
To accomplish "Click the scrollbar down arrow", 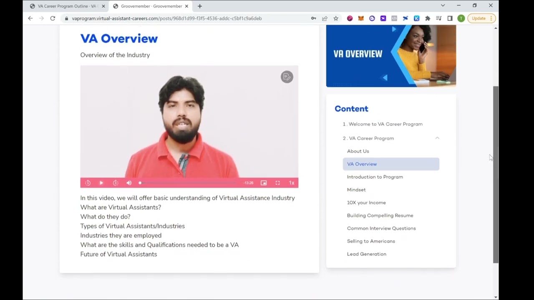I will (x=496, y=297).
